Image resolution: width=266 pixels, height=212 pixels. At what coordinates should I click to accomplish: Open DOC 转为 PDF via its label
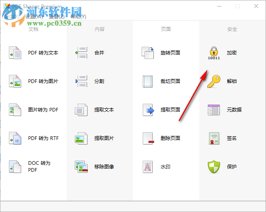(x=39, y=166)
